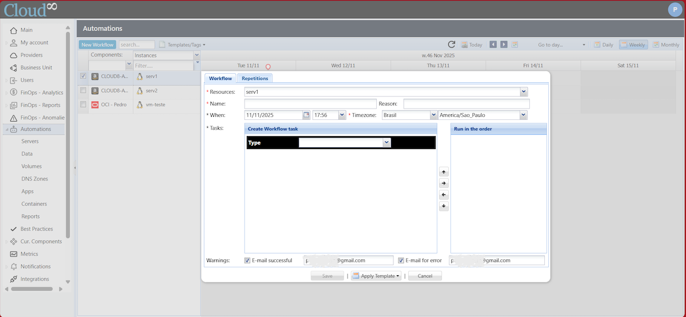686x317 pixels.
Task: Click the Providers cloud icon in sidebar
Action: (x=14, y=55)
